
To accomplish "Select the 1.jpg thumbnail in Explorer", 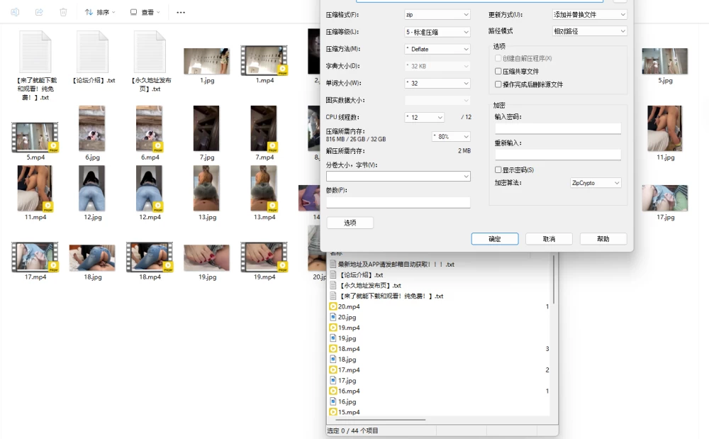I will click(206, 61).
